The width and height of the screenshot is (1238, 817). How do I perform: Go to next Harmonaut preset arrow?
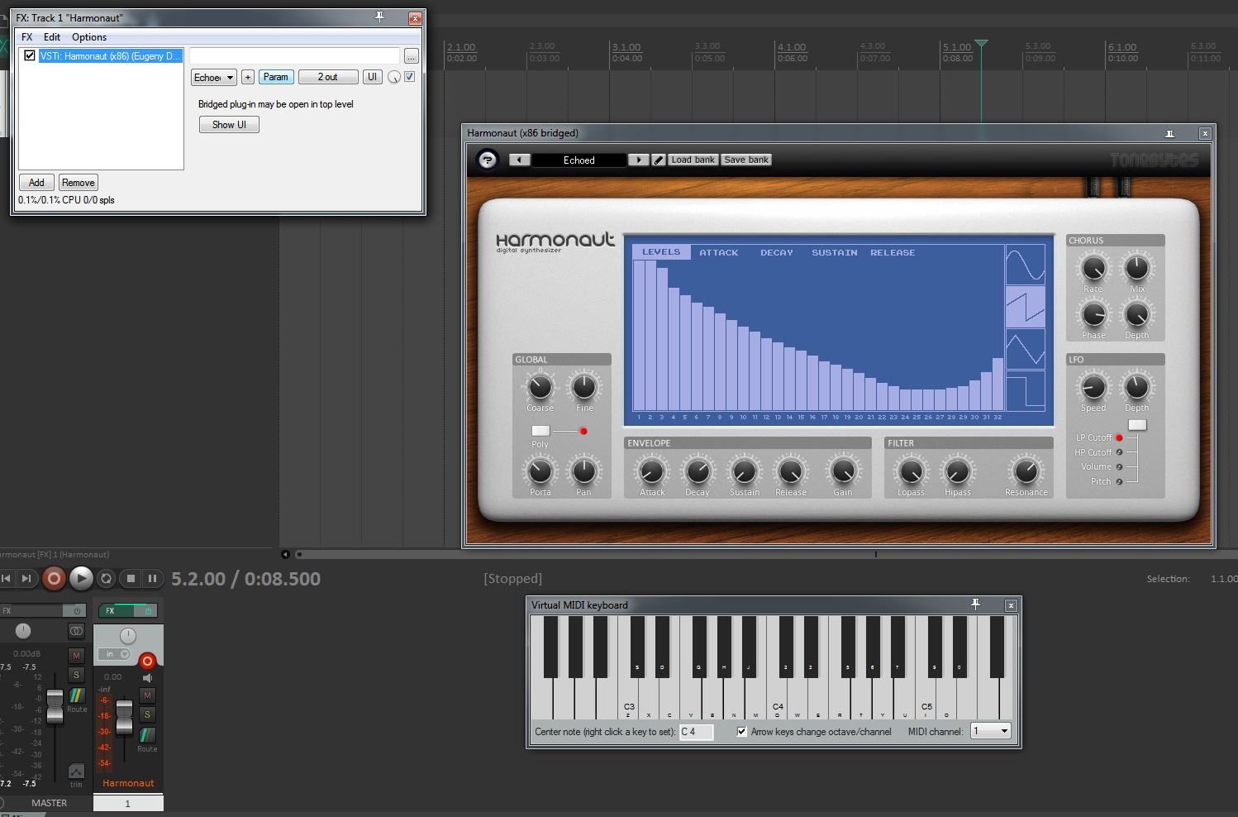pos(638,160)
